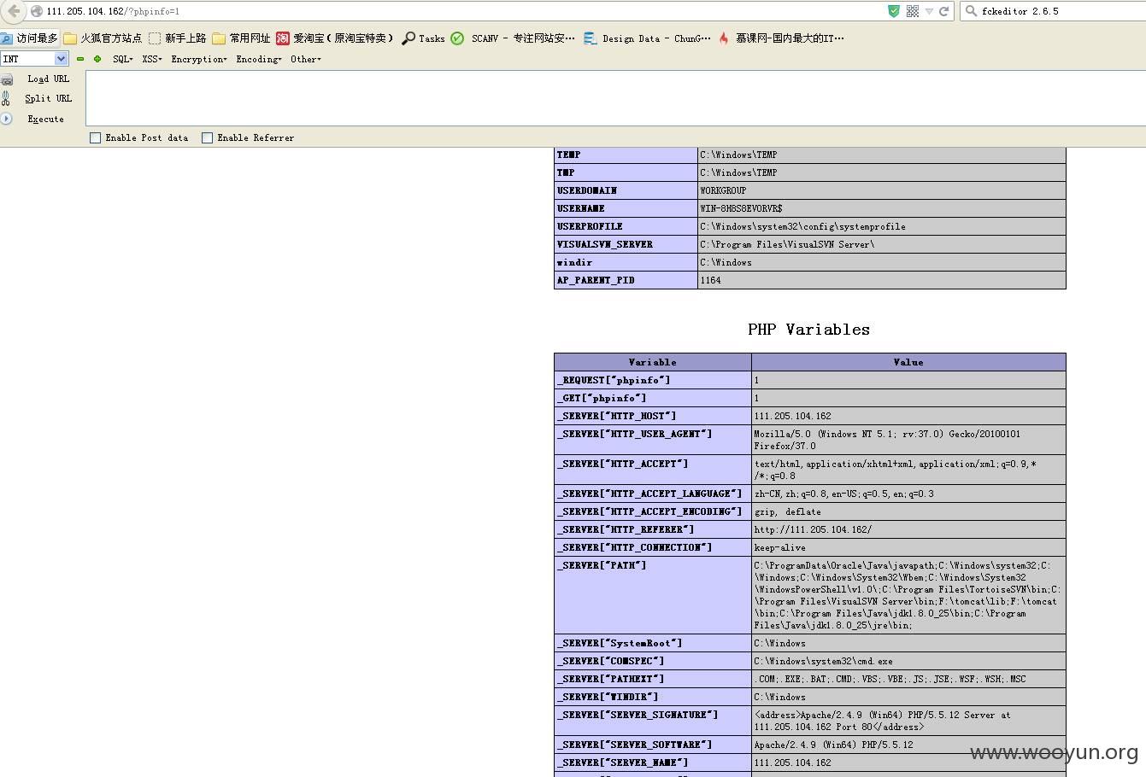
Task: Select the _SERVER["PATHEXT"] variable cell
Action: coord(653,679)
